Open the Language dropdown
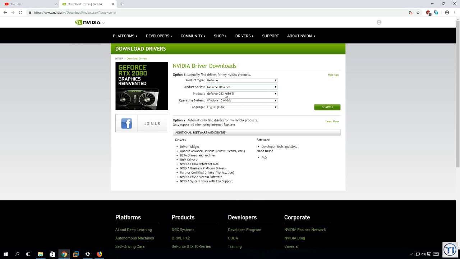460x259 pixels. pos(242,107)
